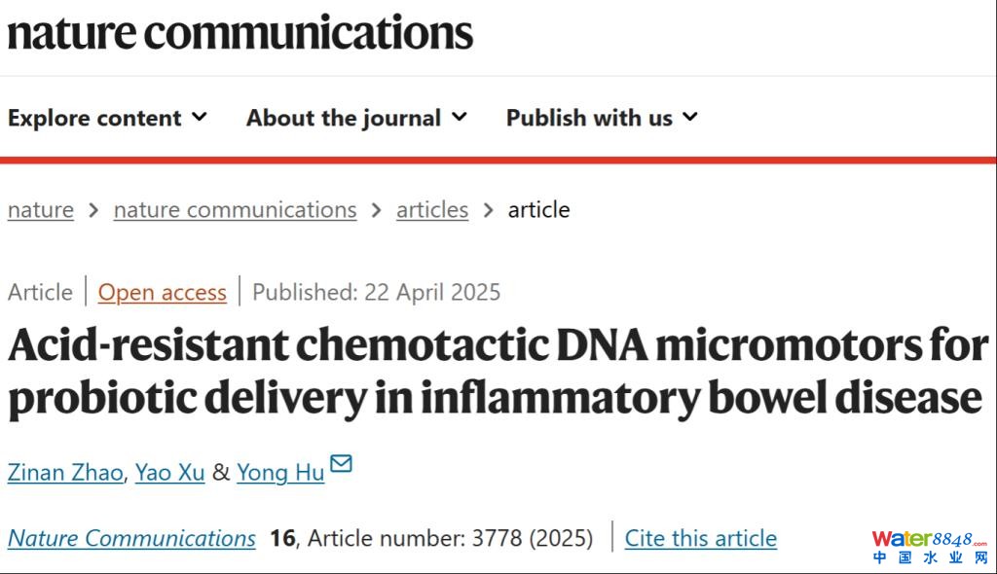
Task: Click the nature communications site logo
Action: (x=240, y=32)
